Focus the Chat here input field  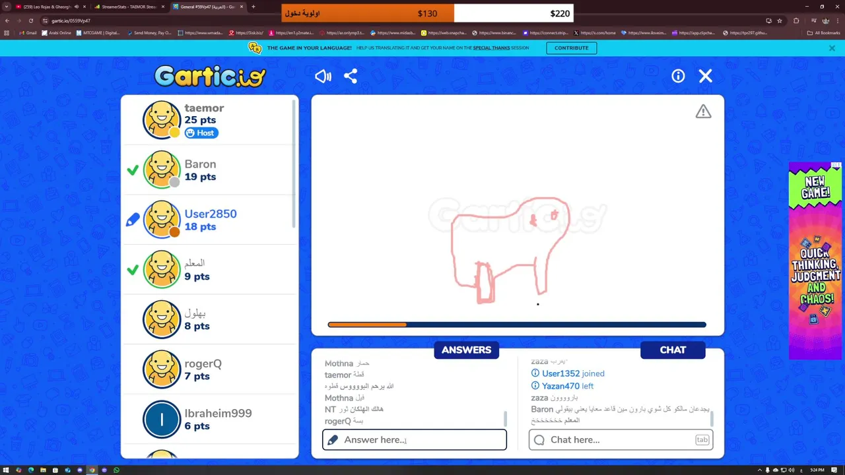pyautogui.click(x=621, y=440)
